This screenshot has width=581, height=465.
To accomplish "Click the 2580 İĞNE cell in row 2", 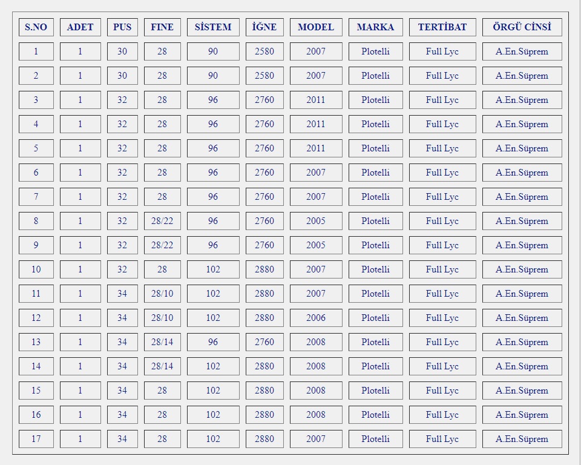I will (264, 76).
